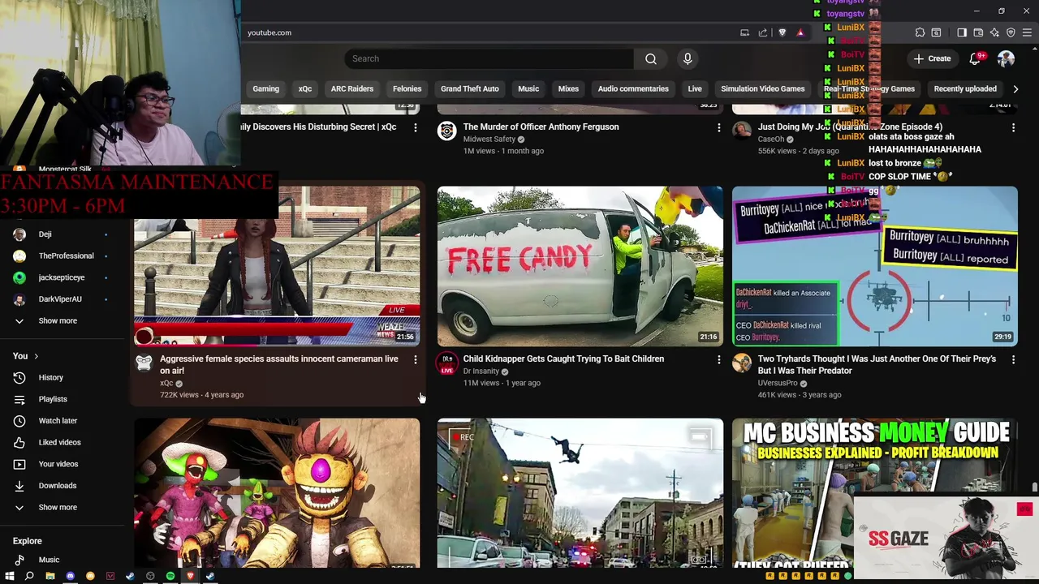Open options for Child Kidnapper video
This screenshot has height=584, width=1039.
(x=718, y=359)
